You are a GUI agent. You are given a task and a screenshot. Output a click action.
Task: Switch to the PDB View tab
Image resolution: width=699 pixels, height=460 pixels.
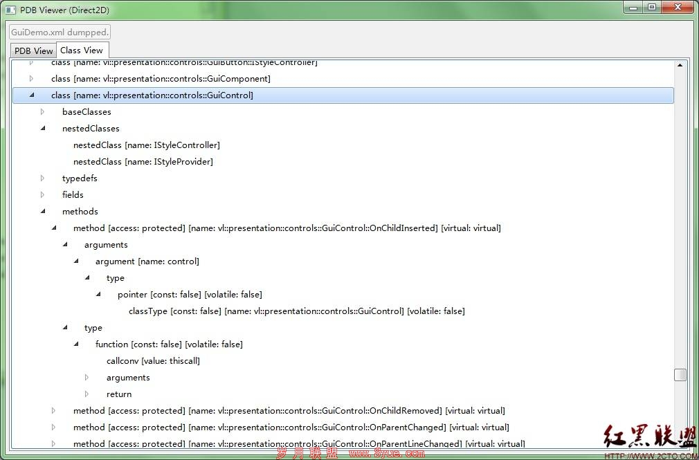(x=33, y=50)
